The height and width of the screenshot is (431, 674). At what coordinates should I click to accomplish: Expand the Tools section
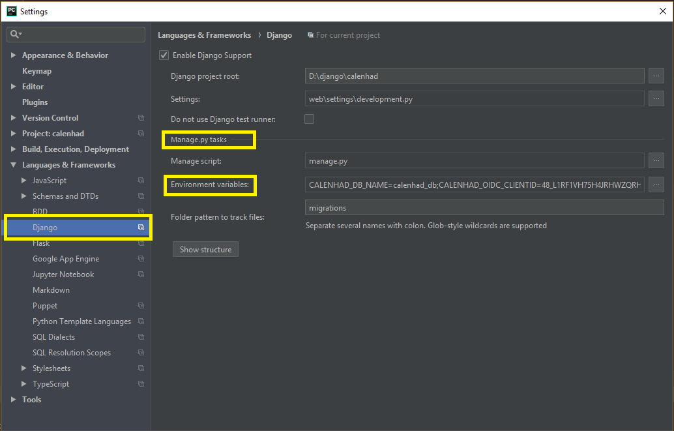point(13,399)
